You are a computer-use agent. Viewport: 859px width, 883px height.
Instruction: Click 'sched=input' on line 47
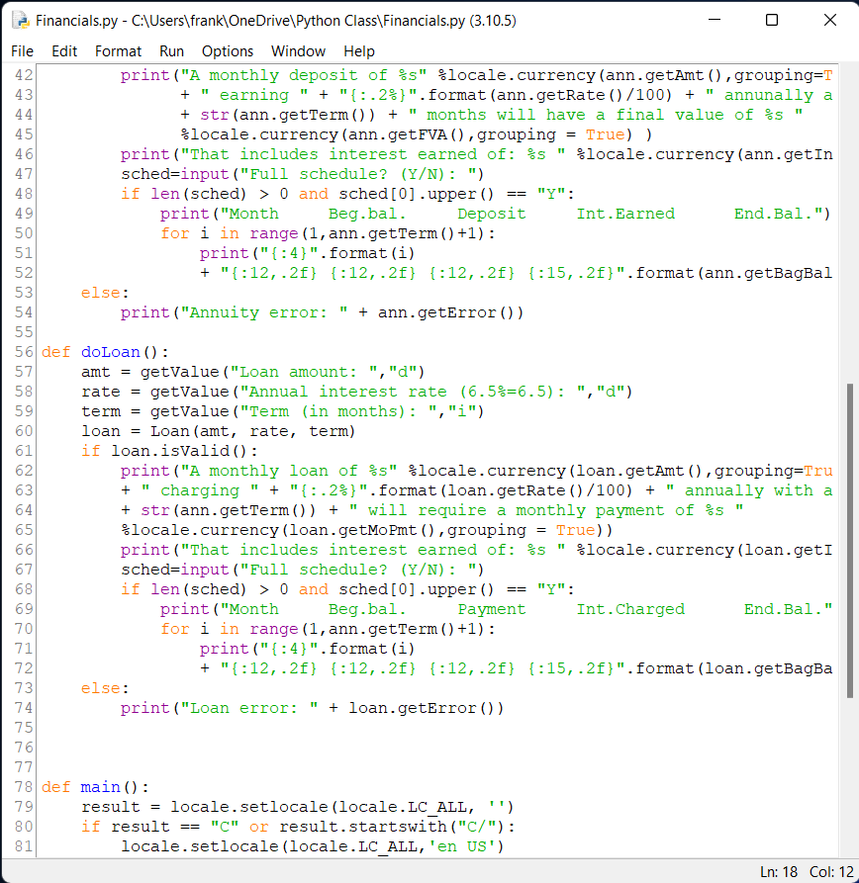pyautogui.click(x=175, y=174)
